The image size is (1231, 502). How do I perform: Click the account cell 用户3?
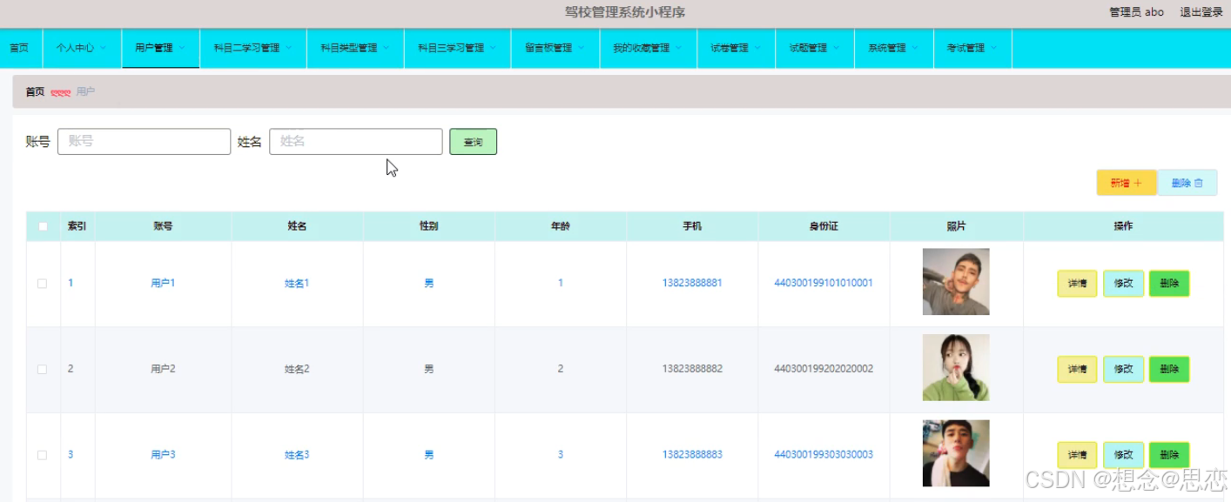click(163, 455)
